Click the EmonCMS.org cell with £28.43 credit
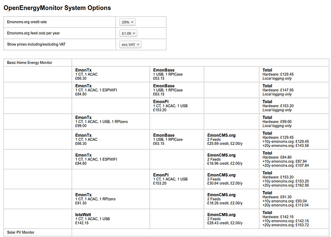Viewport: 331px width, 237px height. [232, 219]
